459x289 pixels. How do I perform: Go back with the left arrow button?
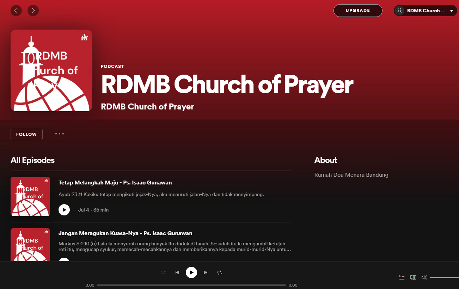point(16,11)
